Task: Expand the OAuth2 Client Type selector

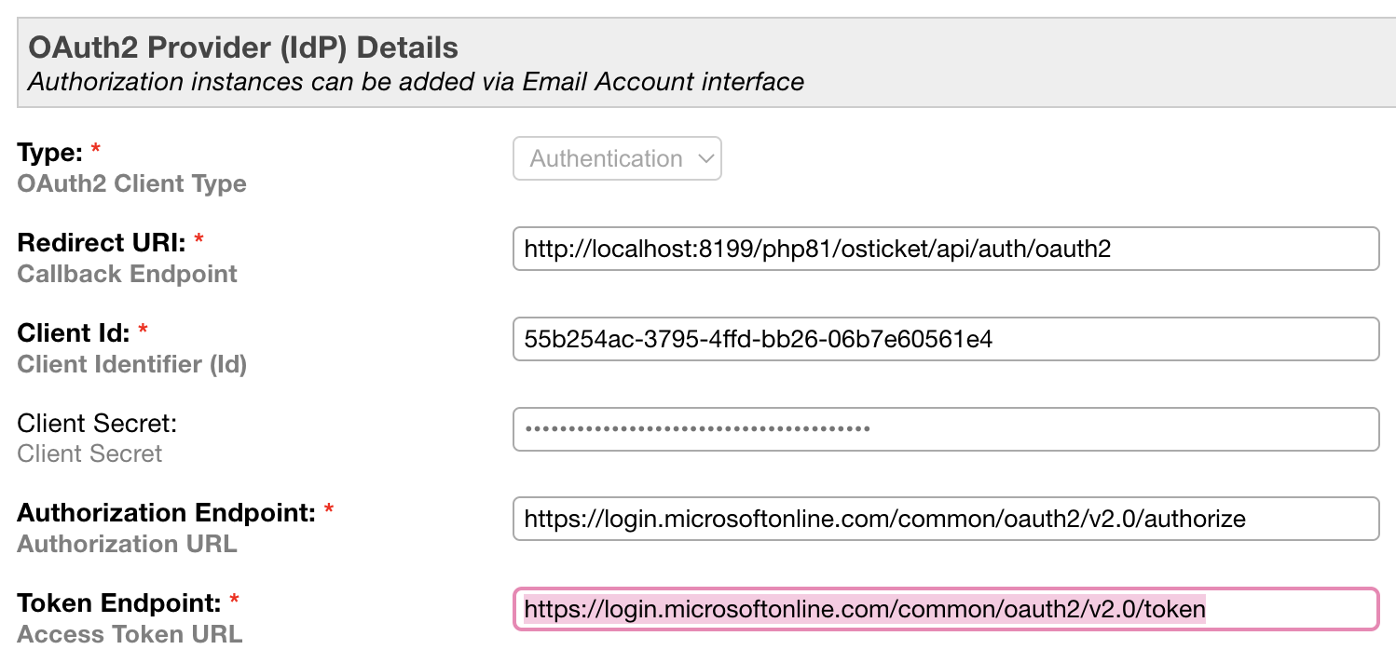Action: [616, 158]
